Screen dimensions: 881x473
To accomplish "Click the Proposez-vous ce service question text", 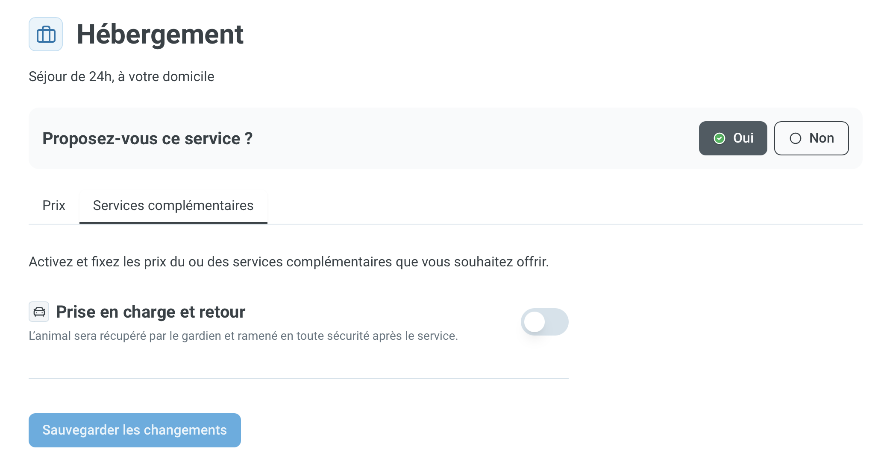I will click(147, 139).
